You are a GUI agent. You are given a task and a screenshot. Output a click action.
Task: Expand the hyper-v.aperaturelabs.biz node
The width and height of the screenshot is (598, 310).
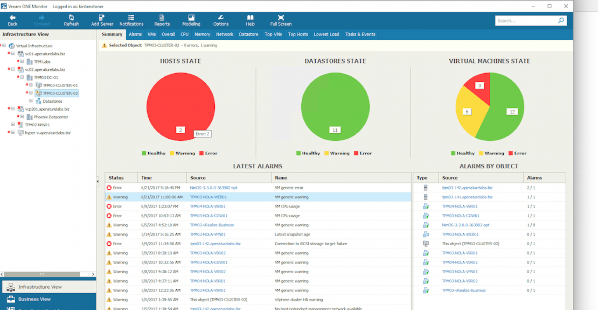[13, 133]
